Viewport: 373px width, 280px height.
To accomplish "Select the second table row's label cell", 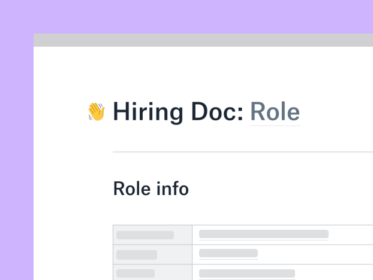I will coord(152,254).
